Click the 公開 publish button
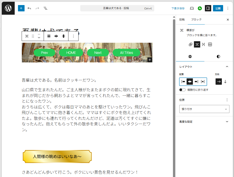234x177 pixels. tap(218, 8)
